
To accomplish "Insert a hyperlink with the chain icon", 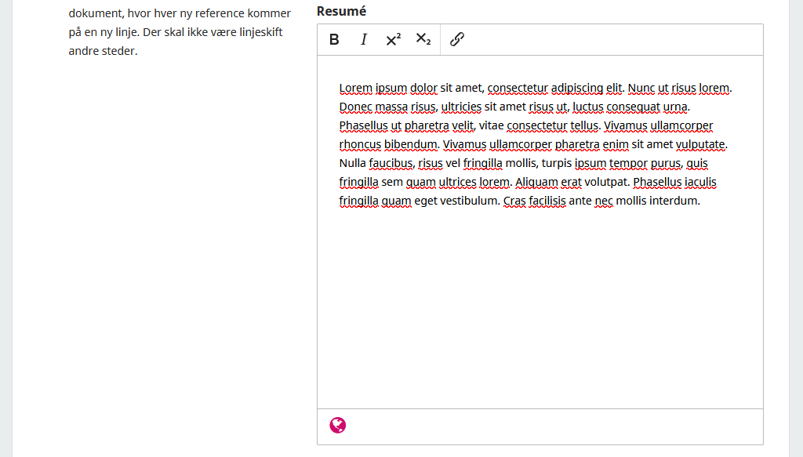I will 457,39.
